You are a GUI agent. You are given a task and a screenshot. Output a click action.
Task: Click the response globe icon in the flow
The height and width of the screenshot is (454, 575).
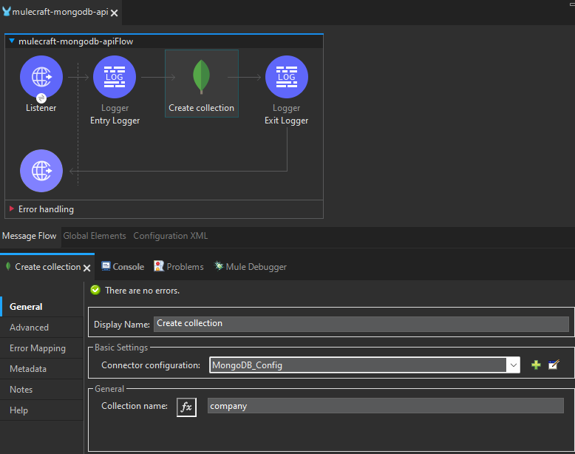(41, 171)
